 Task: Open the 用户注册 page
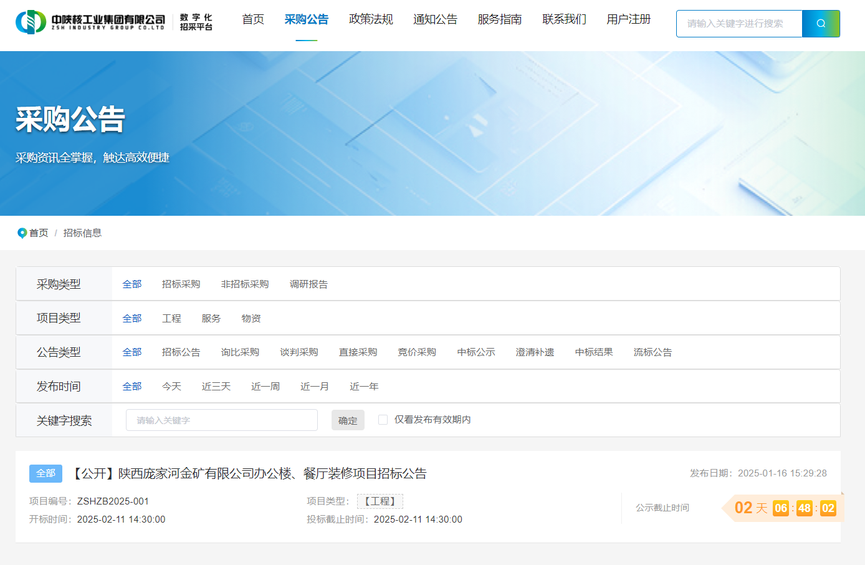click(628, 20)
